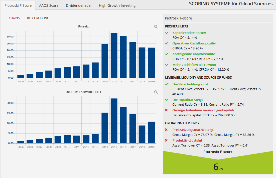Image resolution: width=276 pixels, height=178 pixels.
Task: Click the green Piotroski F-score 6/9 banner
Action: tap(218, 163)
